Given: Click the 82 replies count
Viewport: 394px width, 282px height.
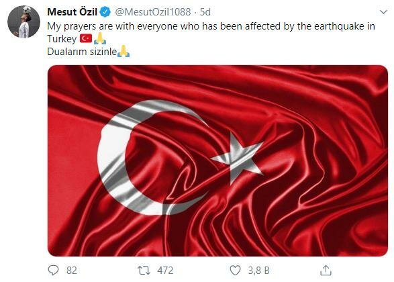Looking at the screenshot, I should coord(72,271).
